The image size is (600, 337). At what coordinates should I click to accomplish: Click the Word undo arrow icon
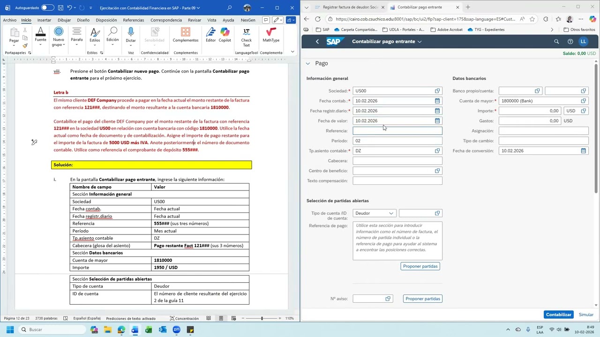[x=70, y=7]
